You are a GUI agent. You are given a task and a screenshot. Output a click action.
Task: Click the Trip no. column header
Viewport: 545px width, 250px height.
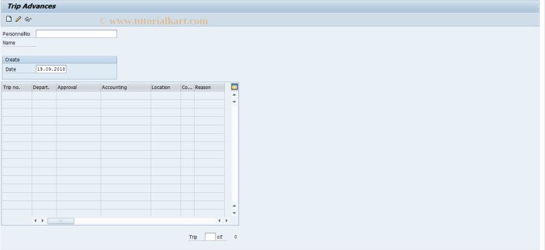[x=16, y=88]
